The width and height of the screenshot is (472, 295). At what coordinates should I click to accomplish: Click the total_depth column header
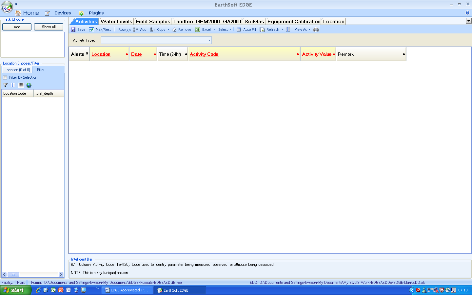pos(49,93)
